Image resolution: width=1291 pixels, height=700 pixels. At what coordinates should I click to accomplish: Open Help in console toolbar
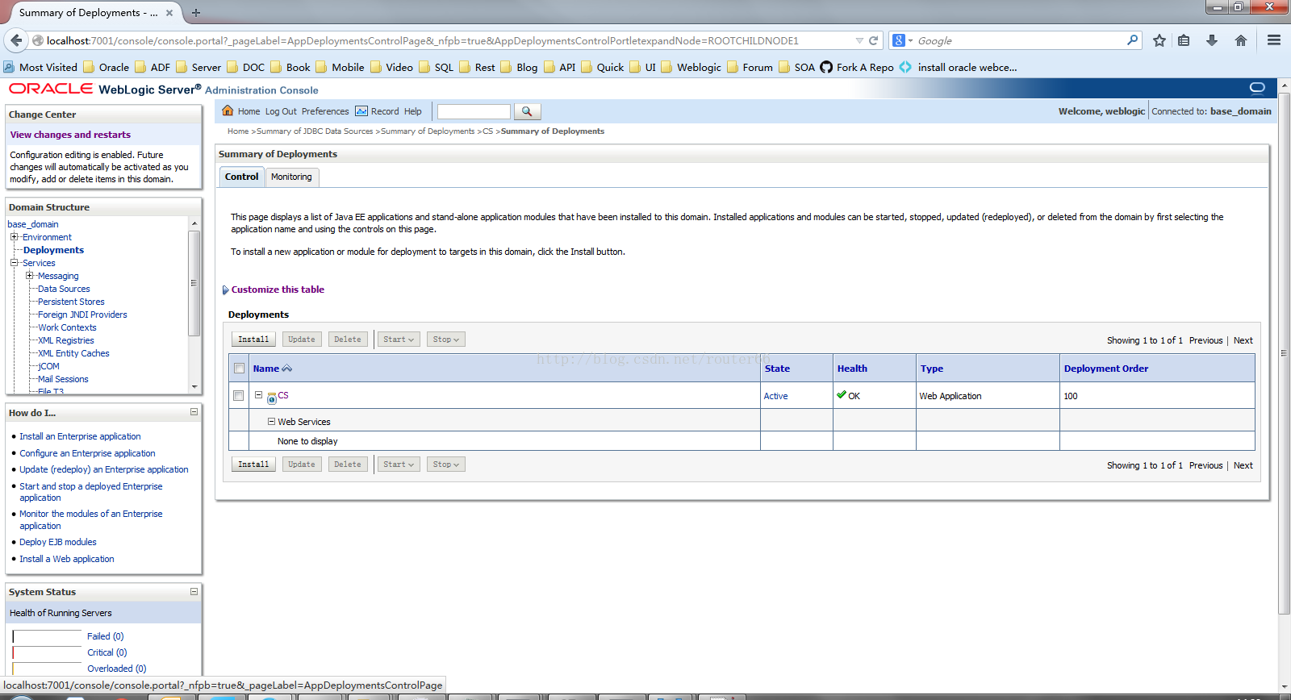(412, 111)
